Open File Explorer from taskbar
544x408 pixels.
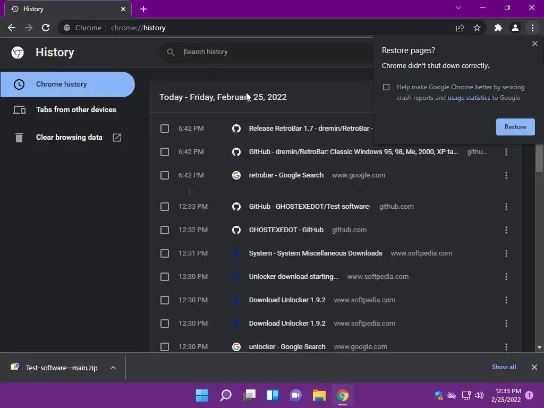coord(319,395)
